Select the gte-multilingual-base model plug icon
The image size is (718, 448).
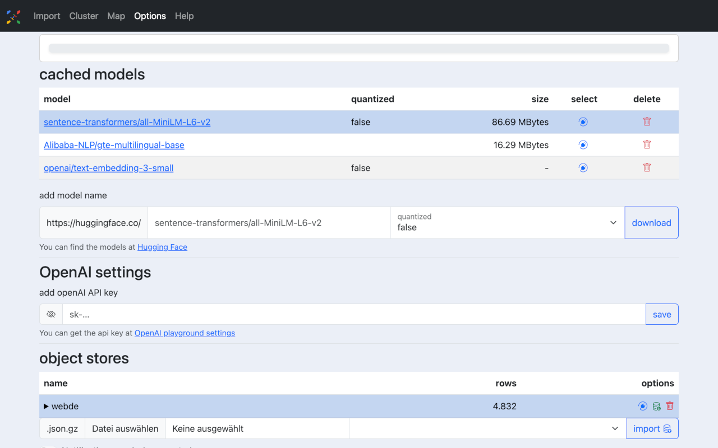coord(583,144)
